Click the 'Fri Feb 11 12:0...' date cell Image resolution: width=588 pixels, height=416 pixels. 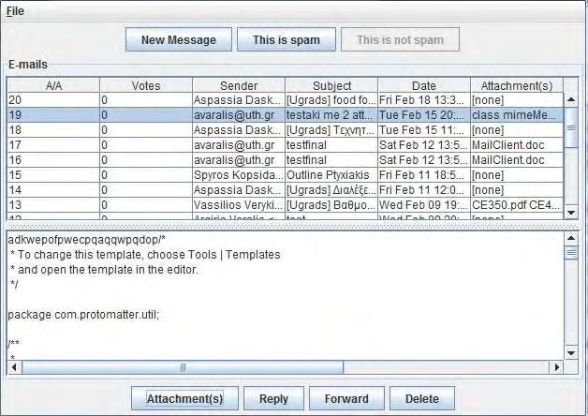tap(424, 190)
